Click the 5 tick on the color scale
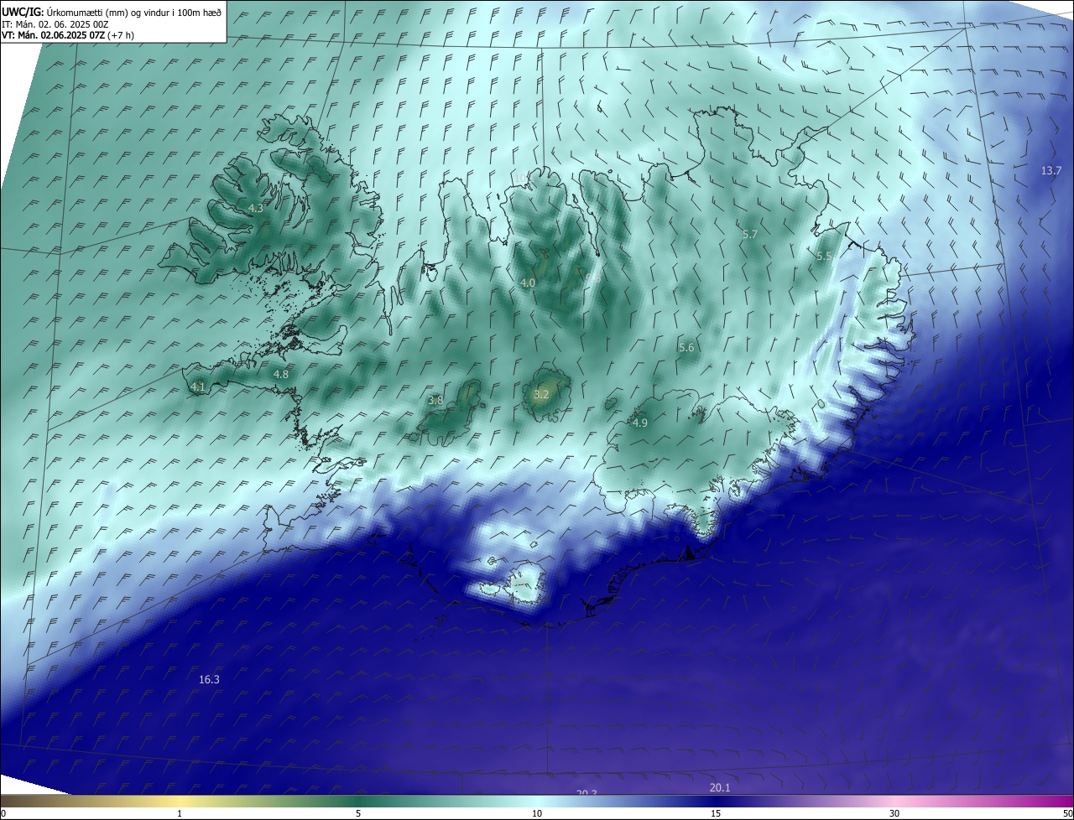Viewport: 1074px width, 820px height. [x=358, y=813]
